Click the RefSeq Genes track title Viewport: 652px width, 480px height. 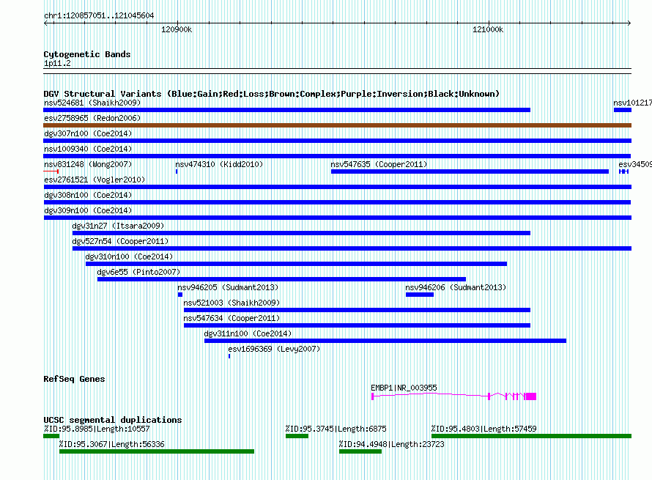(x=74, y=379)
